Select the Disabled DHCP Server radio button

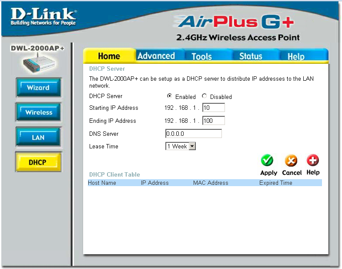click(204, 96)
